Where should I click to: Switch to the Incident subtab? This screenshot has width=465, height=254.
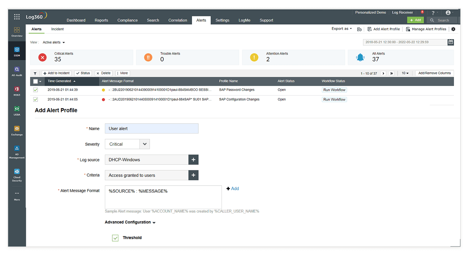point(58,29)
